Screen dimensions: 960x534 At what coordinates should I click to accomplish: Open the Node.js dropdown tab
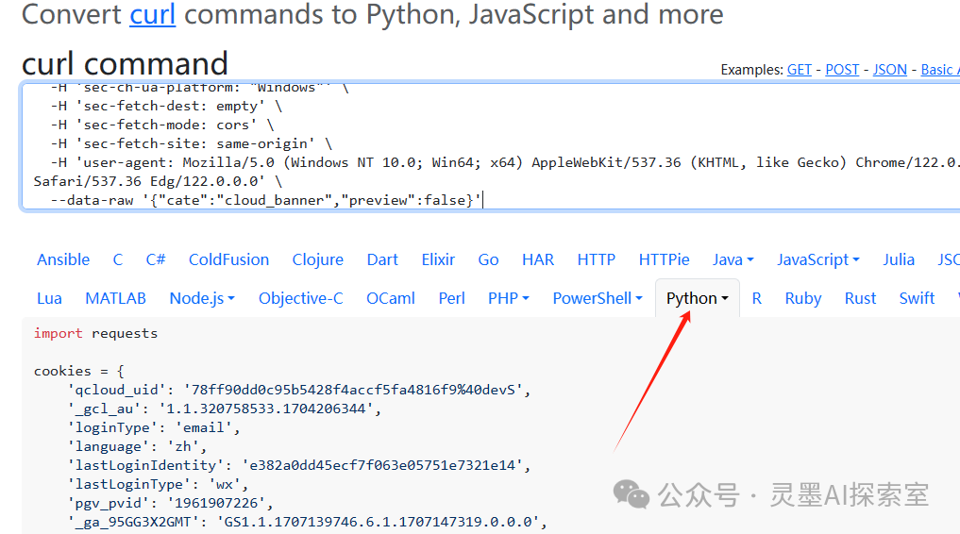[x=202, y=298]
